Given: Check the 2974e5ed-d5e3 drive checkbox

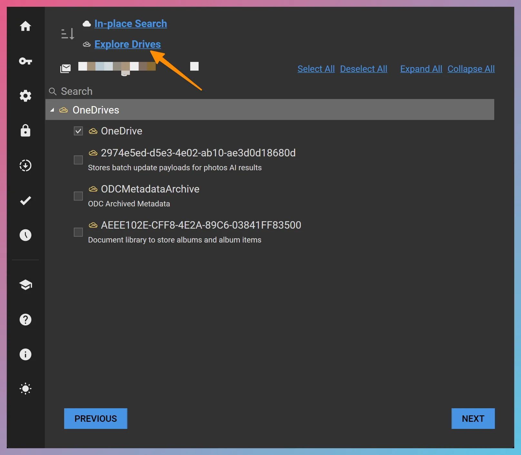Looking at the screenshot, I should (x=78, y=160).
